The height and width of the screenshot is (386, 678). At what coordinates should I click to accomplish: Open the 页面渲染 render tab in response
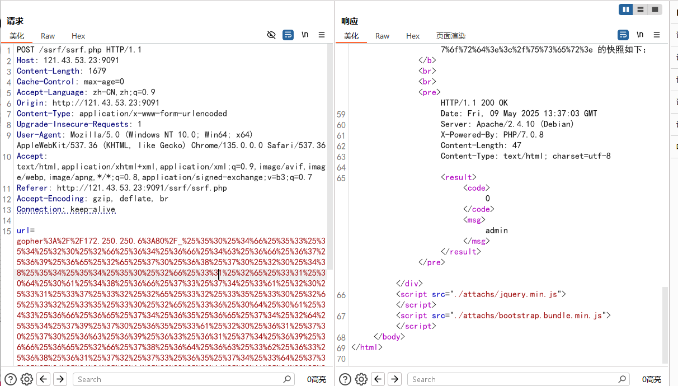(451, 36)
